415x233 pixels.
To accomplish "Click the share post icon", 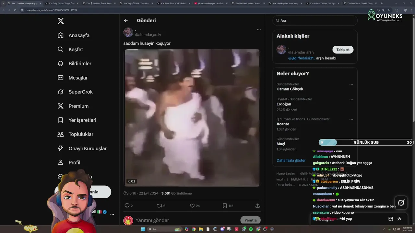I will tap(257, 205).
